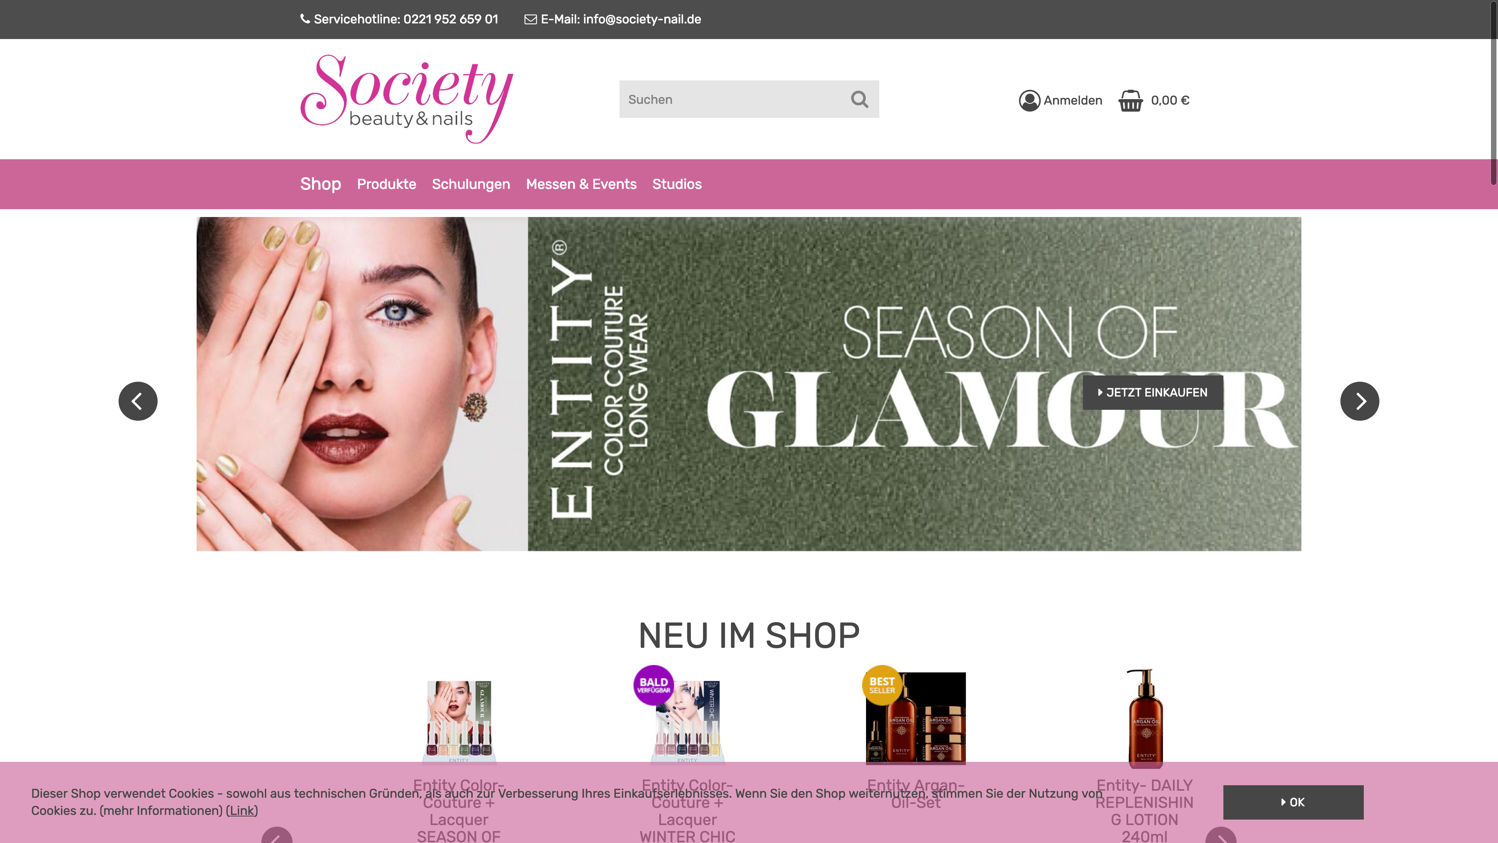Open the Studios menu item
The image size is (1498, 843).
(677, 184)
